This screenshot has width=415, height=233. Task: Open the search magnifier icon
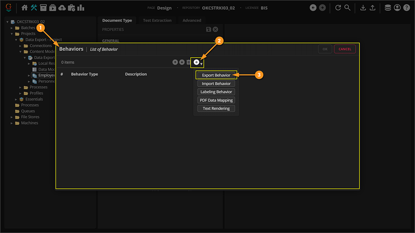click(x=347, y=8)
